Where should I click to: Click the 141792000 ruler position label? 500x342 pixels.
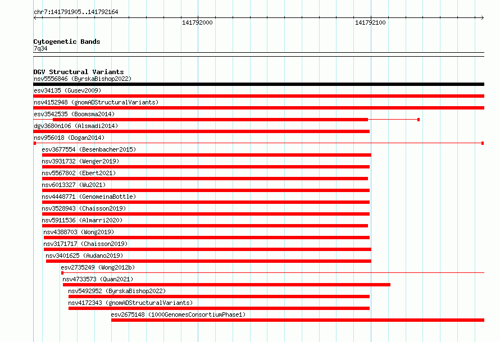click(x=197, y=22)
